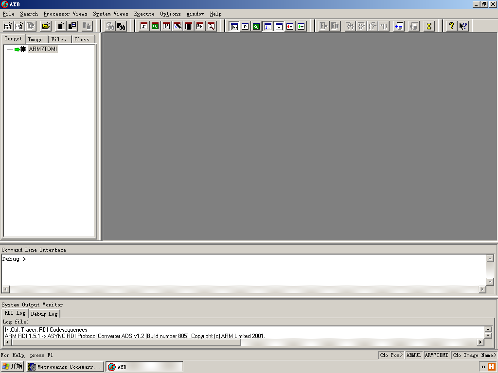Click into the Debug > command line field

244,270
